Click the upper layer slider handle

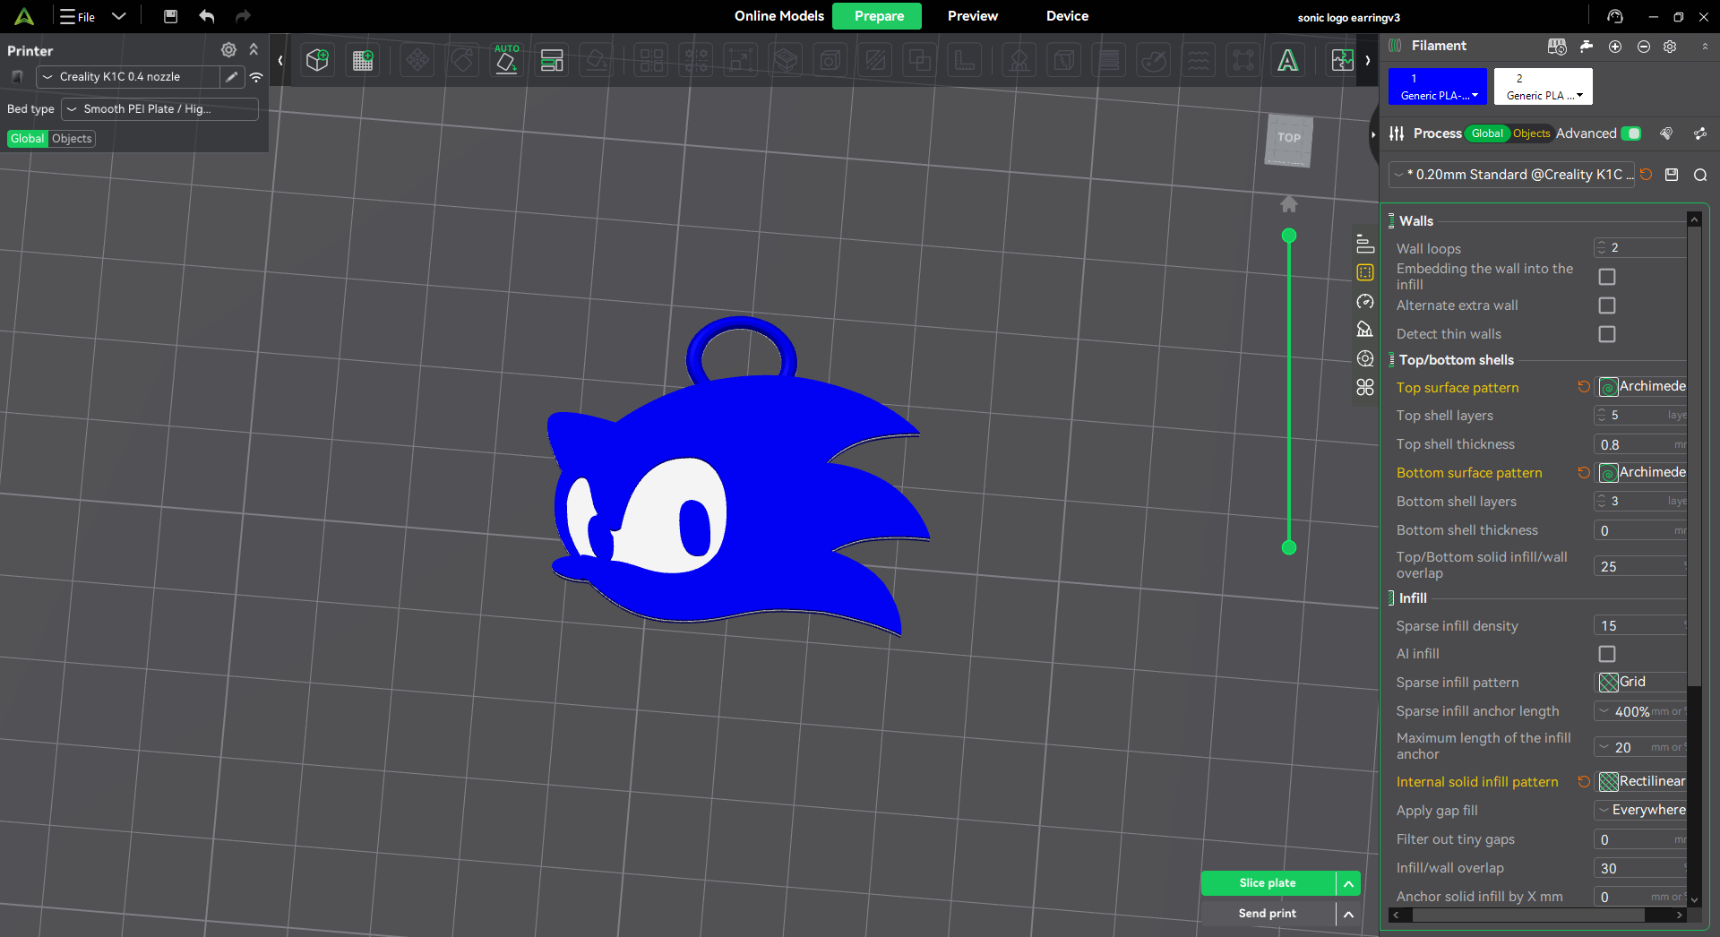point(1289,236)
